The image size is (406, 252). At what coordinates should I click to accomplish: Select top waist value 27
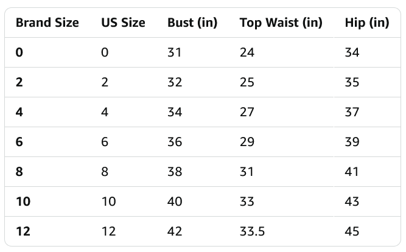[247, 112]
